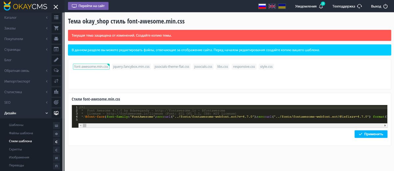Click the Применить button
The height and width of the screenshot is (171, 394).
[371, 134]
